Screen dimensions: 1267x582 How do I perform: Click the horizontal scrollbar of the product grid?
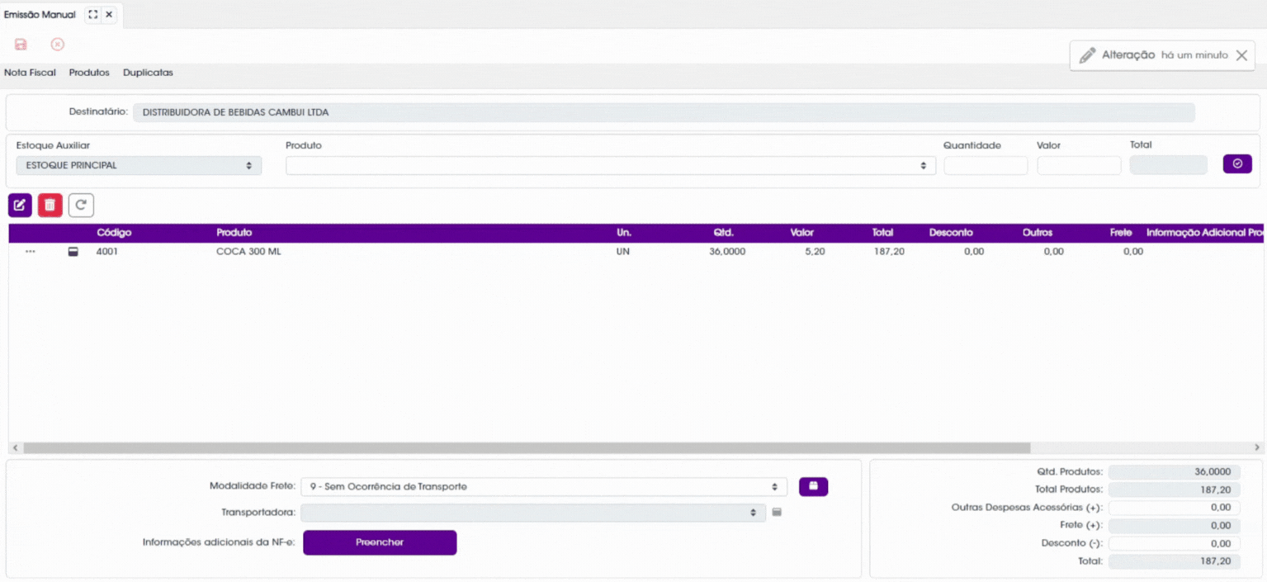[527, 447]
